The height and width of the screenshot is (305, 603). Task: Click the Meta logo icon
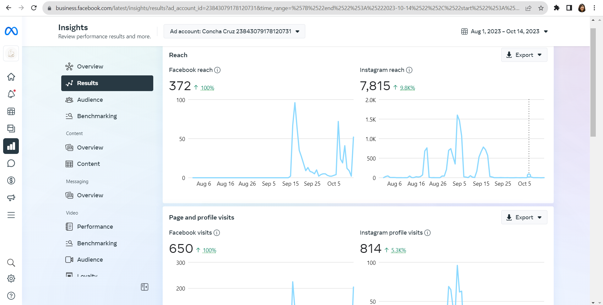(x=11, y=31)
